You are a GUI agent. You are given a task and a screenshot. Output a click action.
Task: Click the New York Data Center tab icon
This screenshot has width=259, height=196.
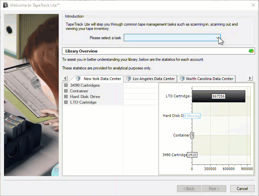(x=78, y=78)
